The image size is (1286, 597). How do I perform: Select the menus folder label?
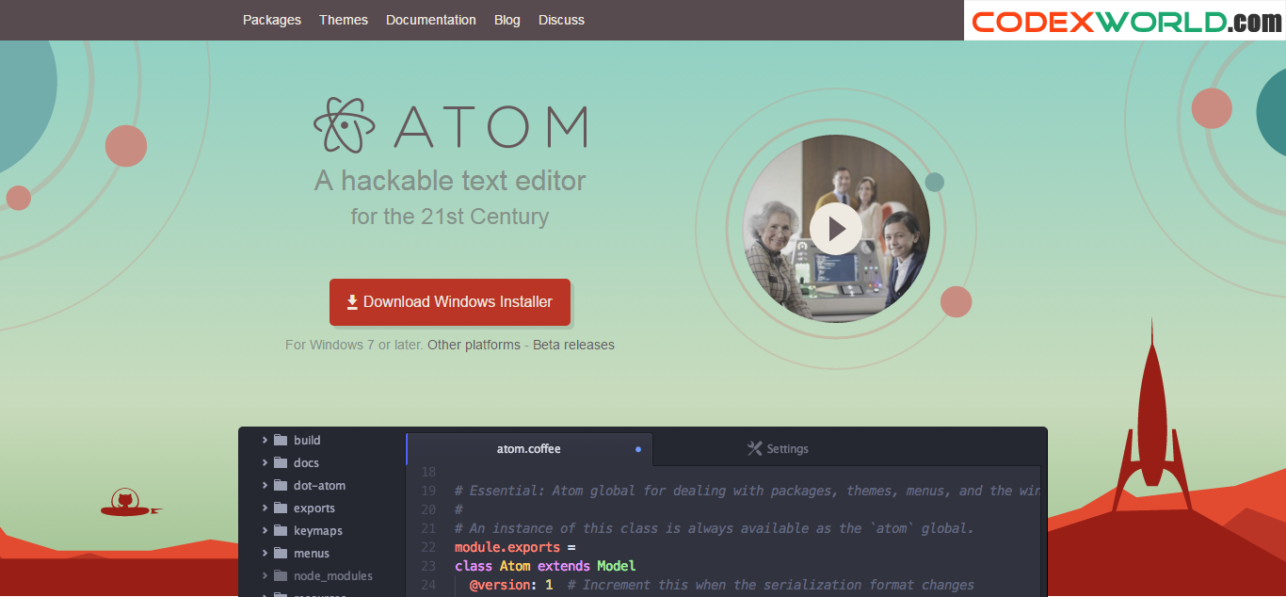pyautogui.click(x=312, y=553)
